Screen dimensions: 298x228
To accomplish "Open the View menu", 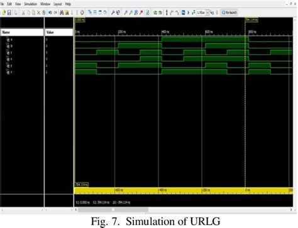I will (x=18, y=4).
